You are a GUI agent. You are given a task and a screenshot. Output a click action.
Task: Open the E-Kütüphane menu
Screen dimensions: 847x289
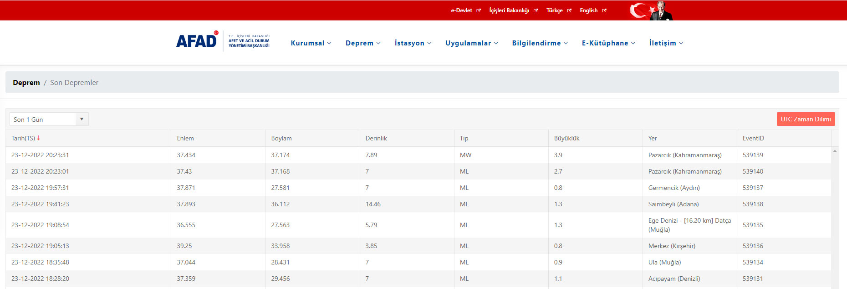pos(608,43)
